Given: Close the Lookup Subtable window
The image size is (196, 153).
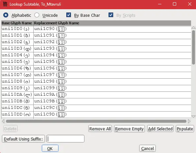Looking at the screenshot, I should [x=190, y=4].
